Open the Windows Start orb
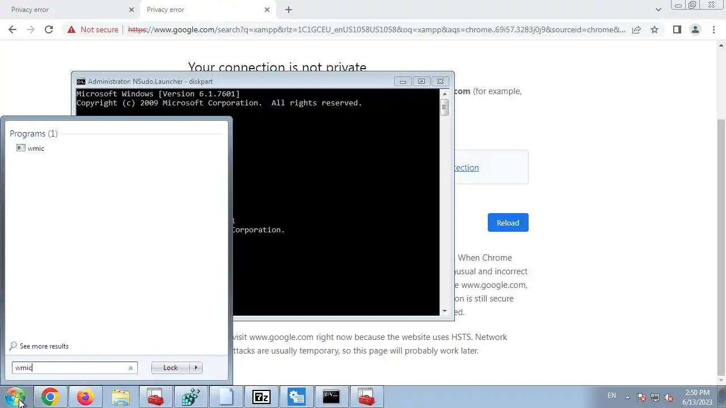 pyautogui.click(x=15, y=397)
